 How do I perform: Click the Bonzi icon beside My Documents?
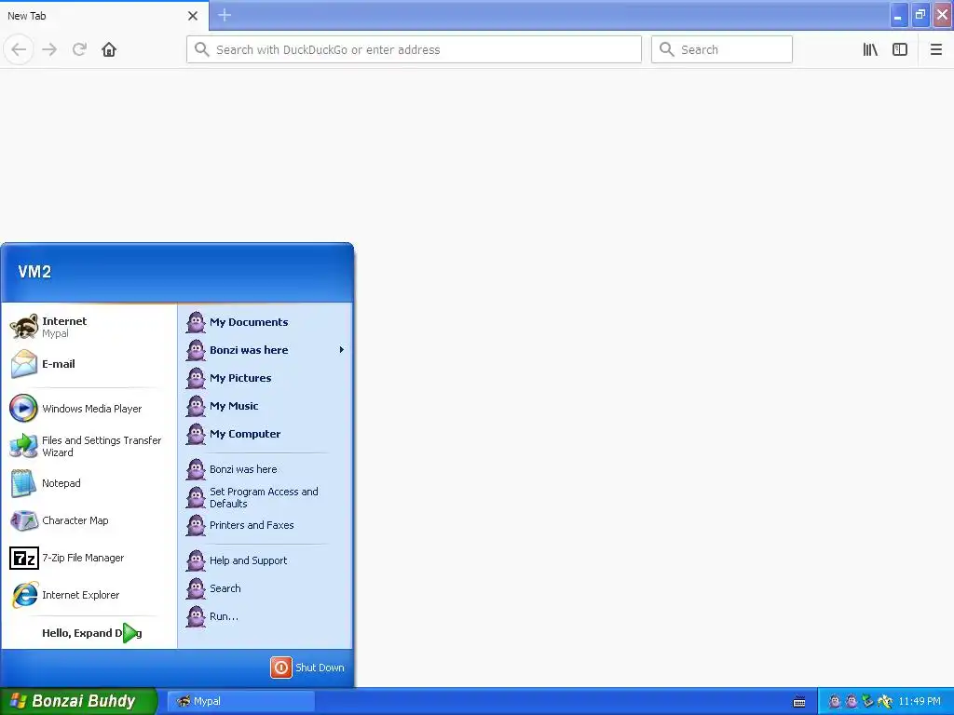[196, 321]
